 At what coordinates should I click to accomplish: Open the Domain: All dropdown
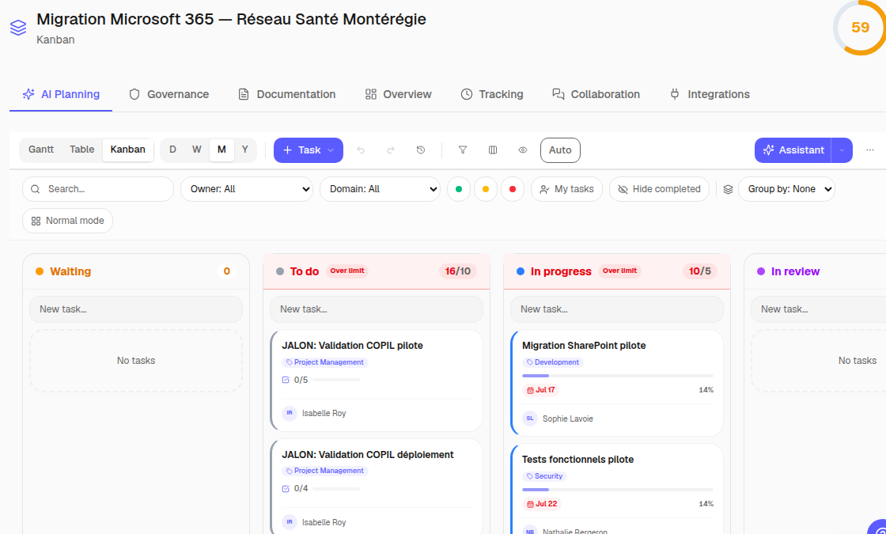tap(381, 189)
